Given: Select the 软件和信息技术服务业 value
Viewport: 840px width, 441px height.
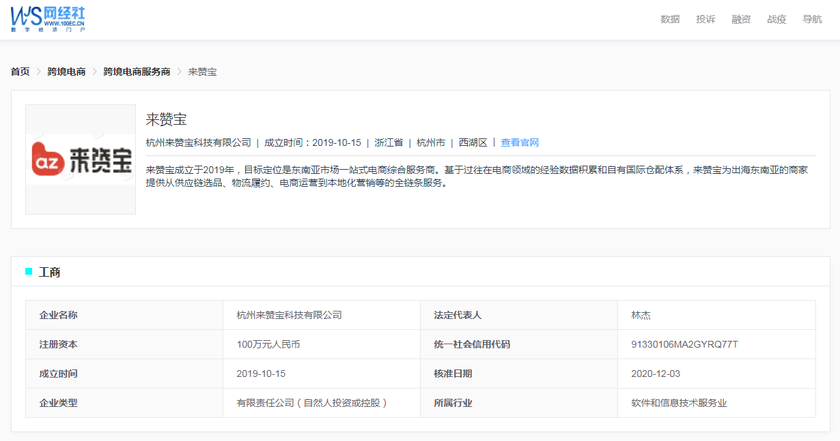Looking at the screenshot, I should pyautogui.click(x=680, y=403).
